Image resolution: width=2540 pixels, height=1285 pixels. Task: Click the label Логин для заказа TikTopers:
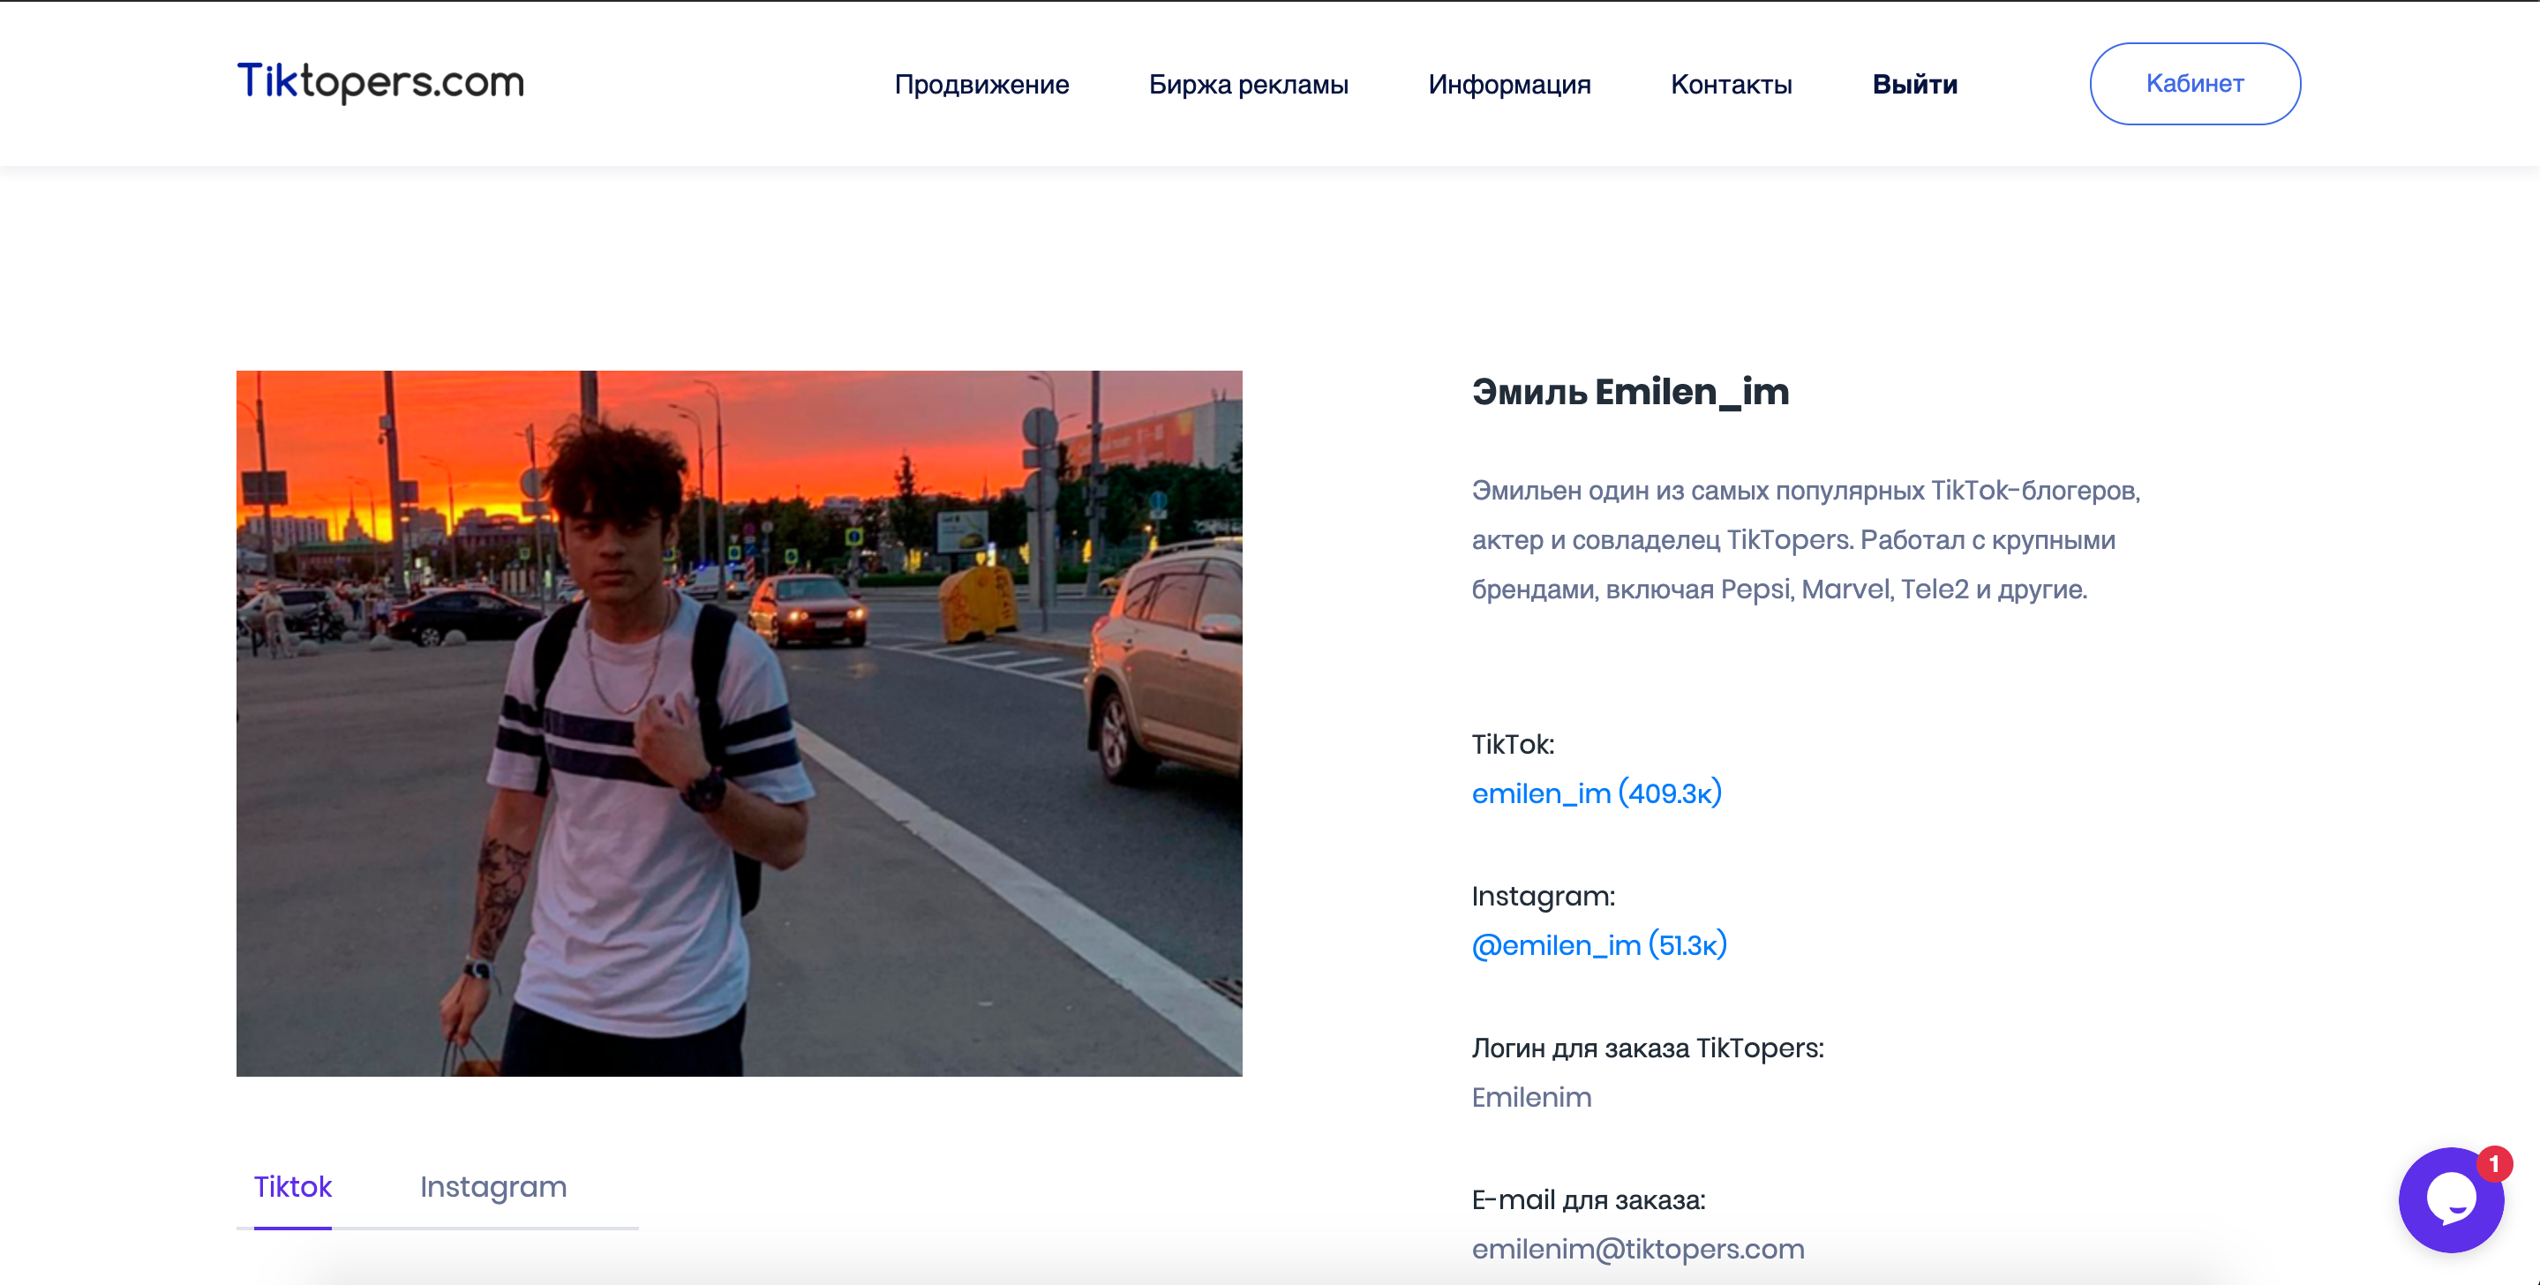pyautogui.click(x=1648, y=1048)
